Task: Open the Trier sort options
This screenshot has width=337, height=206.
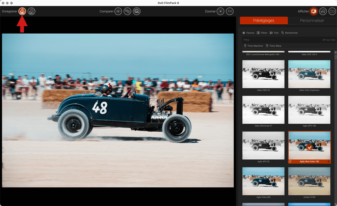Action: (x=274, y=33)
